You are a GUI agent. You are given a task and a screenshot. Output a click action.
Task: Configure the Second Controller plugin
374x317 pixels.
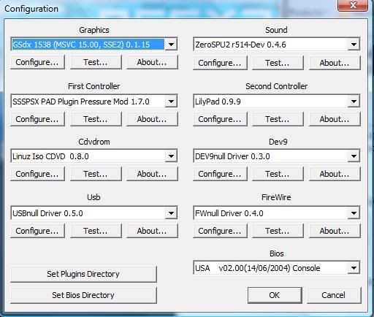tap(220, 119)
